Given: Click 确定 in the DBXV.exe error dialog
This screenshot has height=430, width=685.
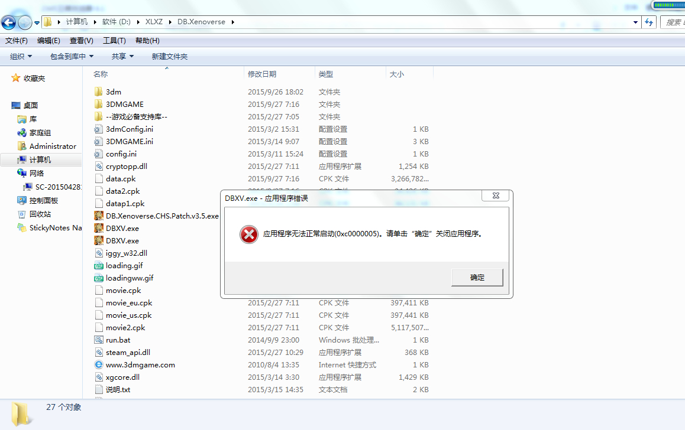Looking at the screenshot, I should coord(477,278).
